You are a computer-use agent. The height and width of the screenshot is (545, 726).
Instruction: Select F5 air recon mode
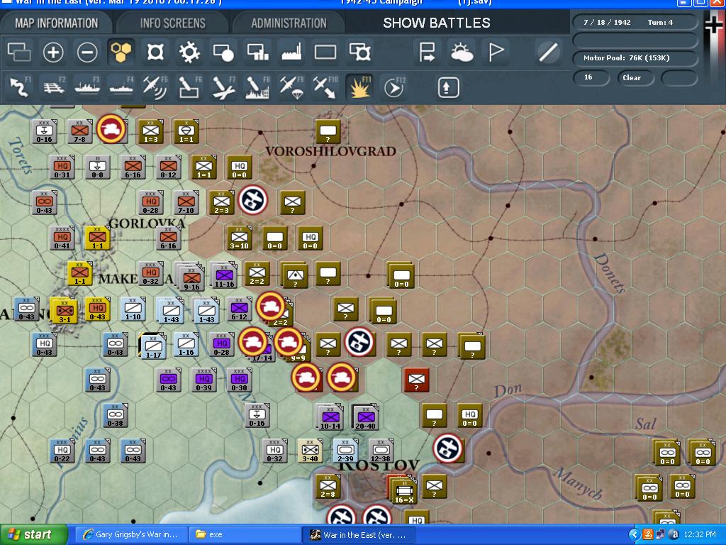click(x=155, y=87)
